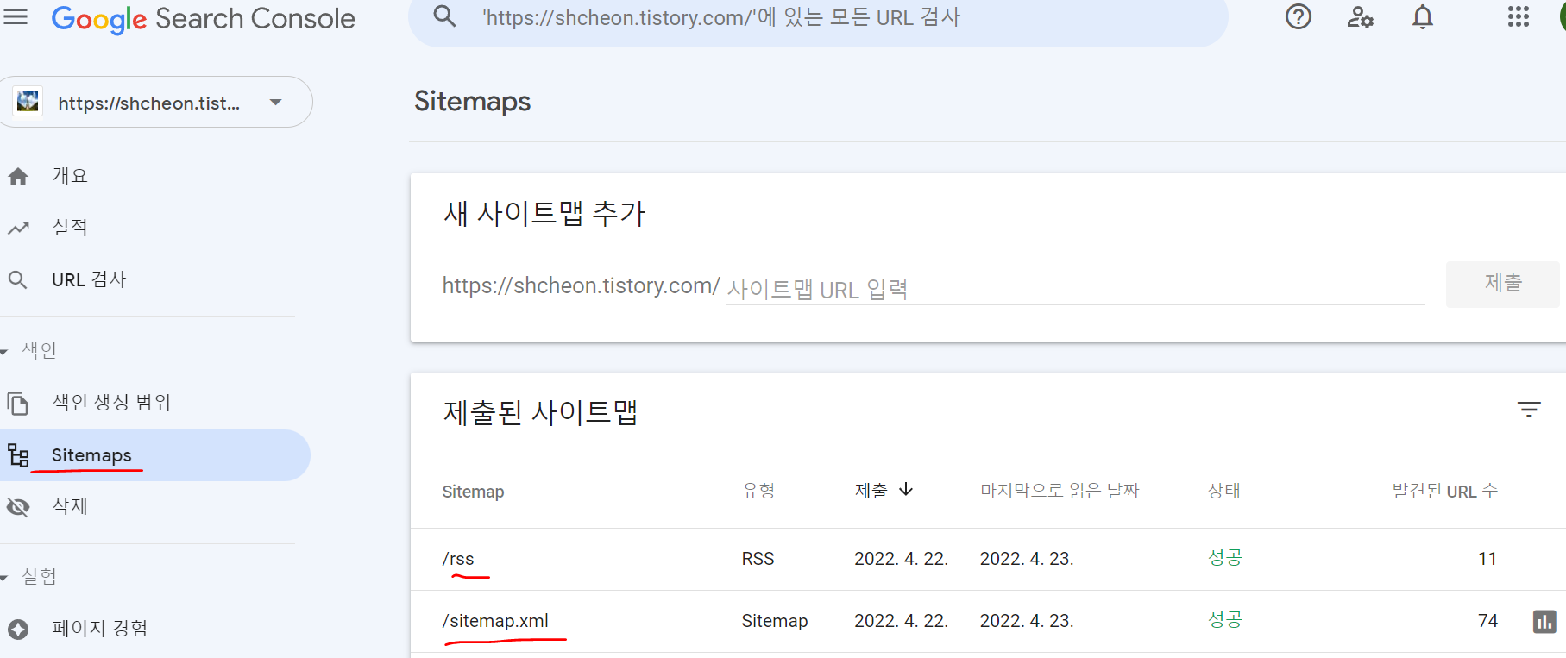Open users and permissions settings icon
This screenshot has height=658, width=1566.
[1360, 17]
